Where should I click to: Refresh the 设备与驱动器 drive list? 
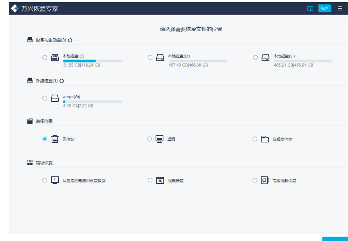[x=70, y=41]
